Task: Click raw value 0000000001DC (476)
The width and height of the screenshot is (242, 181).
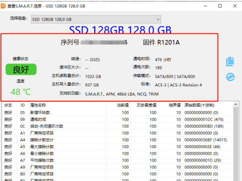Action: pyautogui.click(x=204, y=120)
